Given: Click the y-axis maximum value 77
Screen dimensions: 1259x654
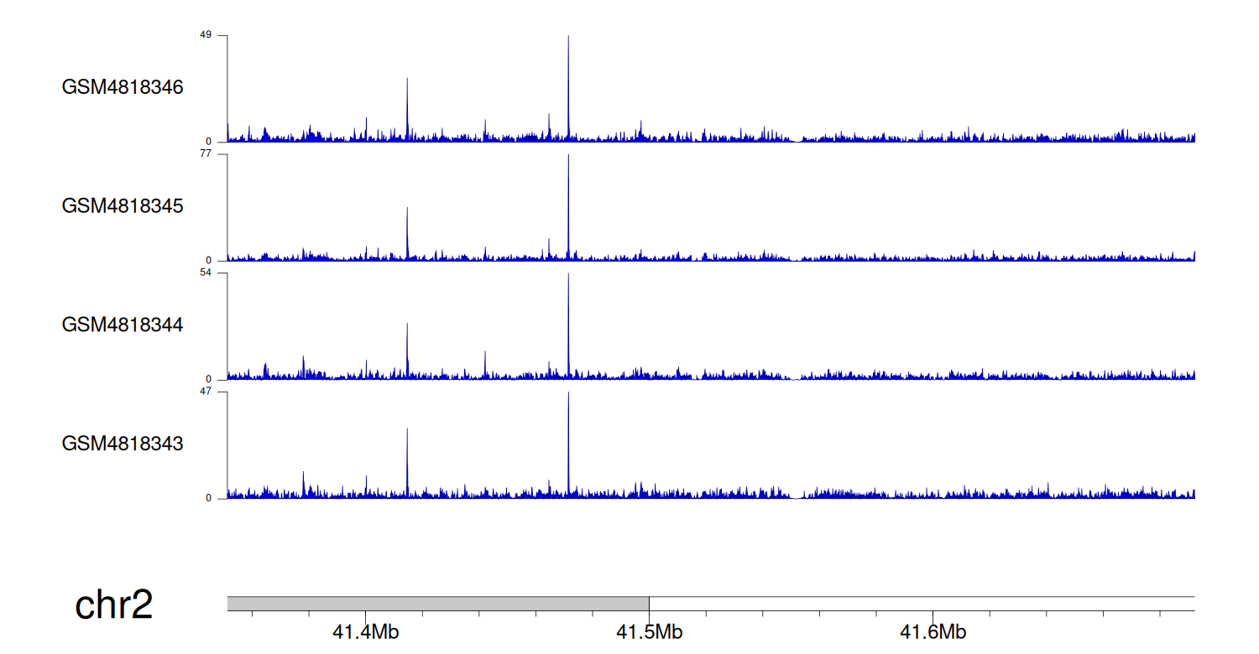Looking at the screenshot, I should (x=206, y=154).
